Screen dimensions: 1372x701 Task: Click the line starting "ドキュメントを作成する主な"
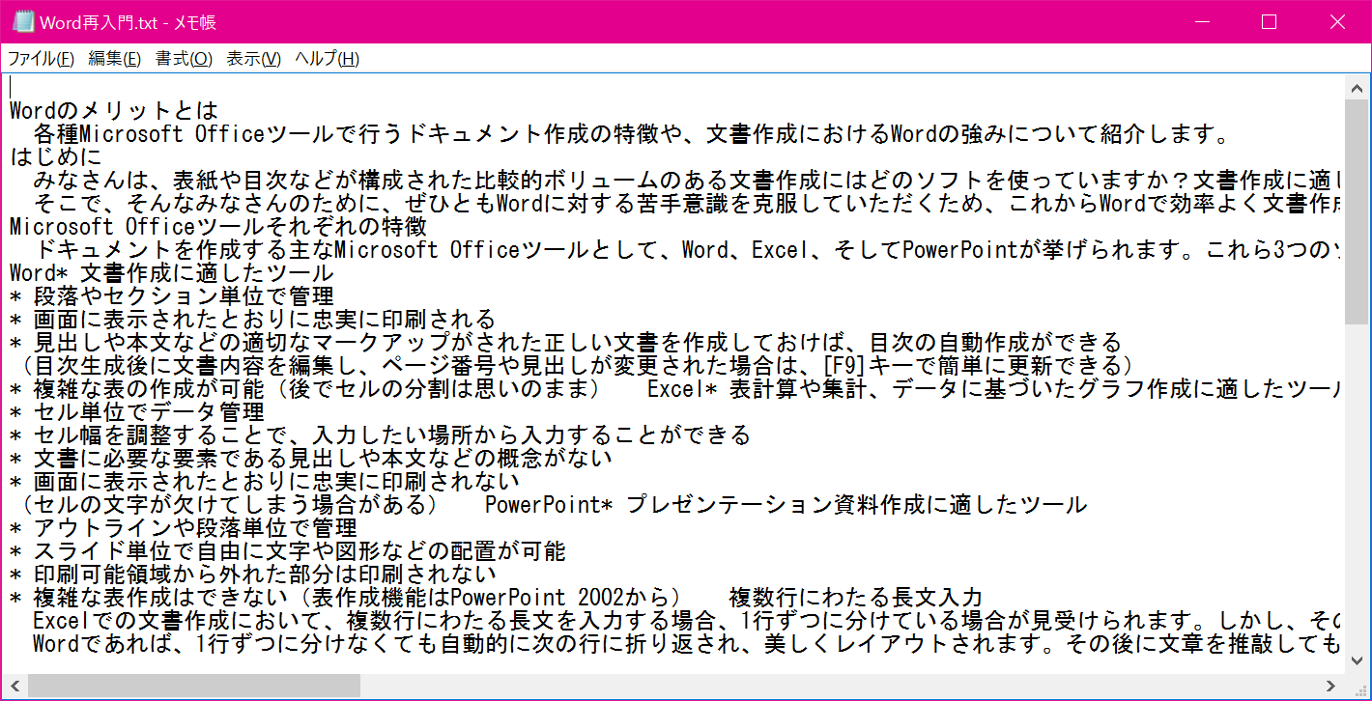[x=688, y=249]
